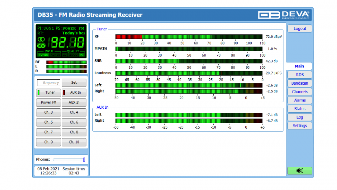Screen dimensions: 337x190
Task: Open the Log tab
Action: [x=300, y=117]
